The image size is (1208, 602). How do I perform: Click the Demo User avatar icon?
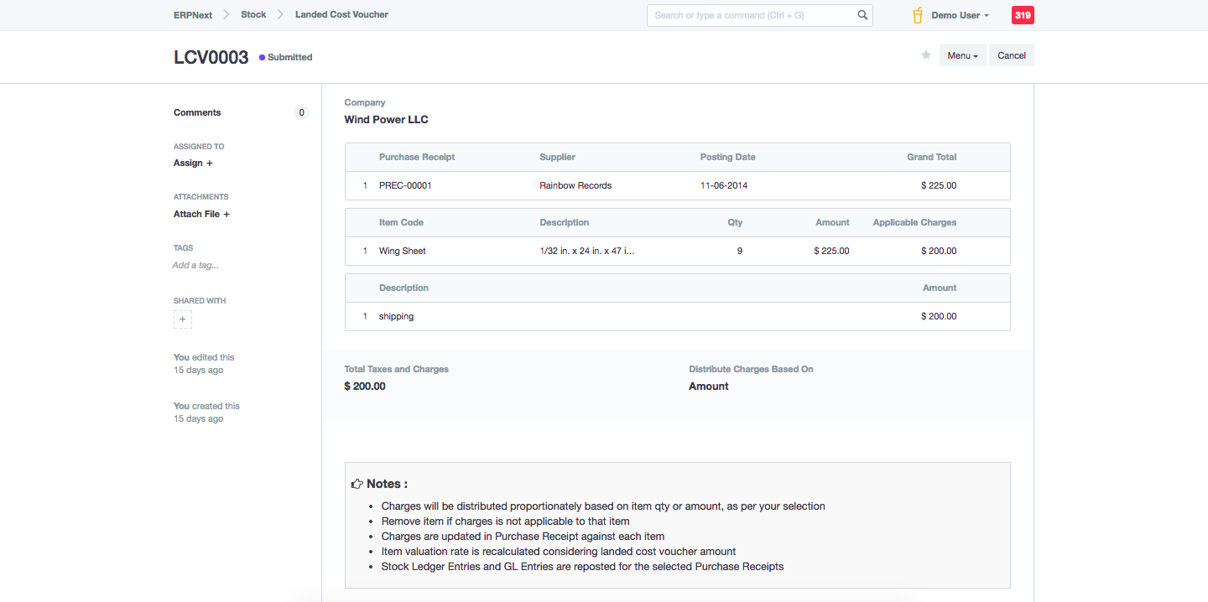coord(918,15)
